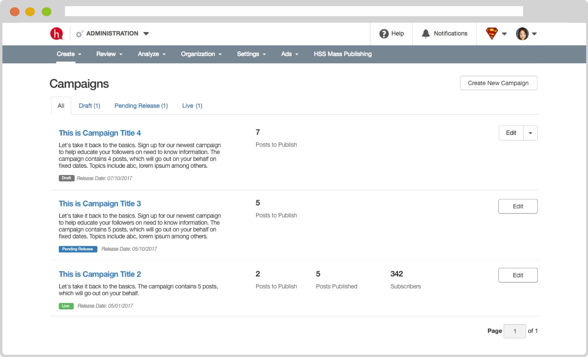Click the Administration gear icon

pyautogui.click(x=79, y=34)
